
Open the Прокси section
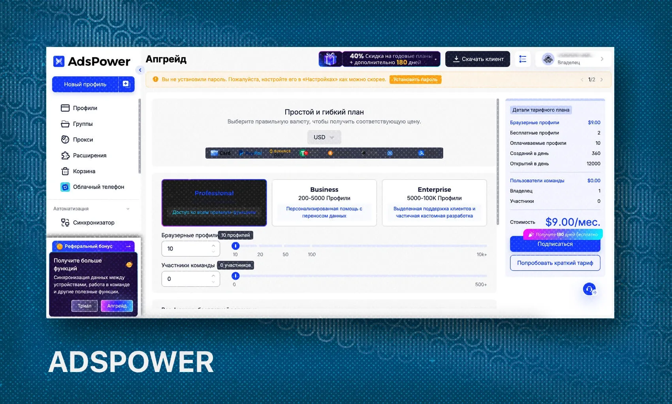(77, 139)
